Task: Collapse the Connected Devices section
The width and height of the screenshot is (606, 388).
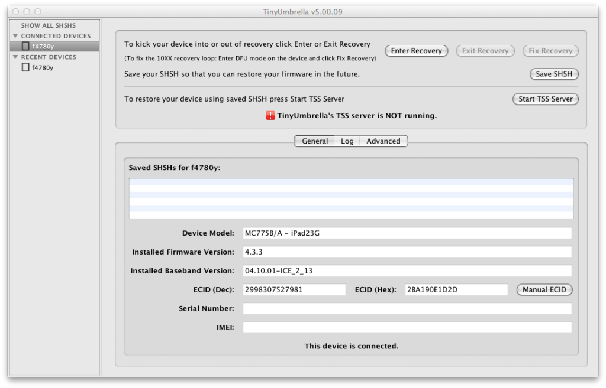Action: 15,36
